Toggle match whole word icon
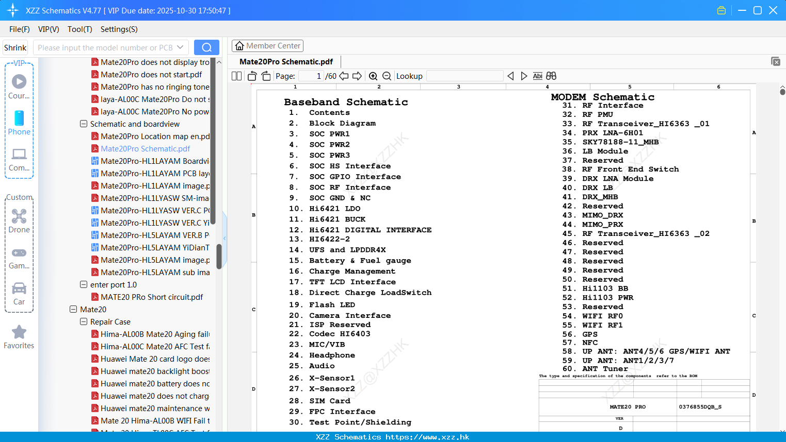The width and height of the screenshot is (786, 442). (x=537, y=76)
